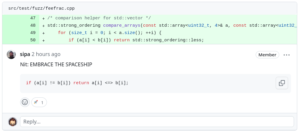
Task: Copy the suggested code snippet
Action: (282, 83)
